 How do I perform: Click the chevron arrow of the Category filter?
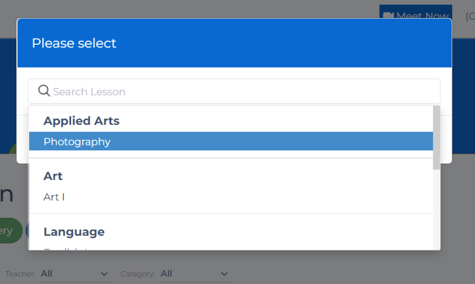224,274
